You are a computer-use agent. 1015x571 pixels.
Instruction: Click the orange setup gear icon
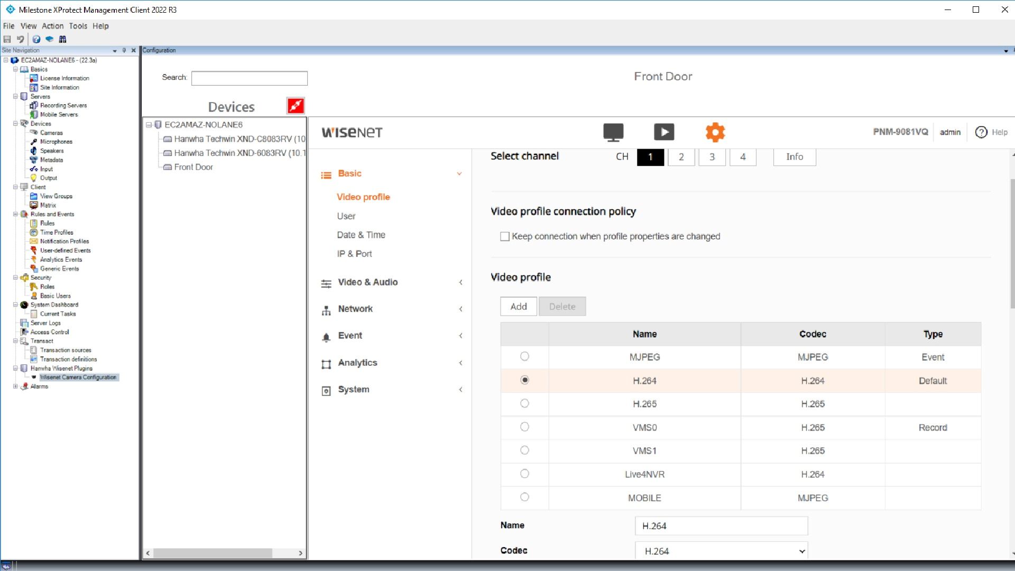[x=715, y=132]
